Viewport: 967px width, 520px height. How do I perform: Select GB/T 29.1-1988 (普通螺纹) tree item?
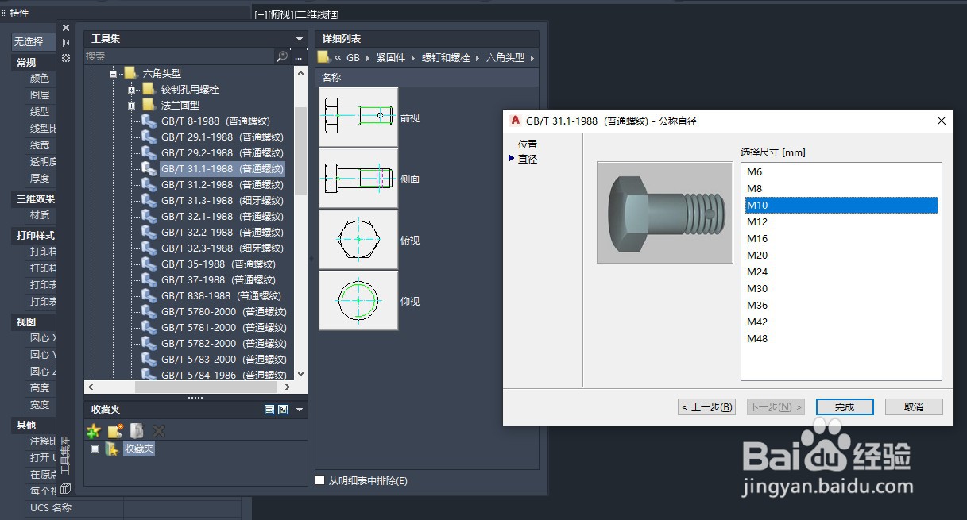click(x=222, y=137)
